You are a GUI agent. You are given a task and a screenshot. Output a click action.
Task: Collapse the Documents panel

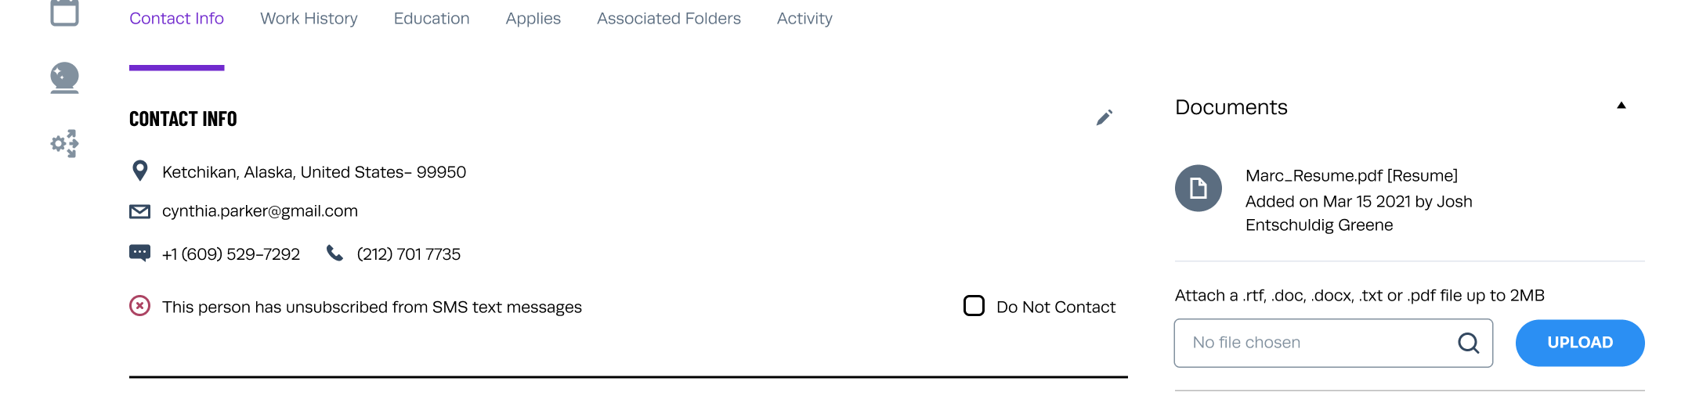click(x=1621, y=106)
